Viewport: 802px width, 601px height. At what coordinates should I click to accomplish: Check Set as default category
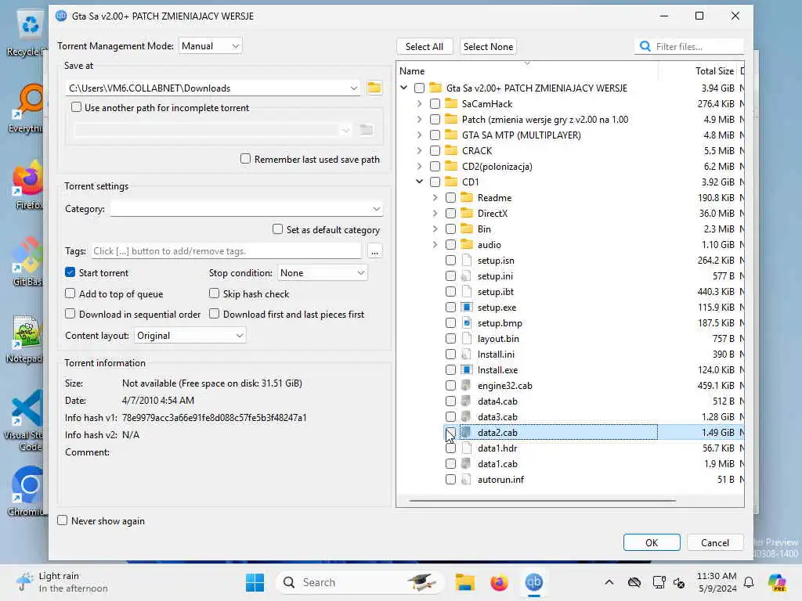(277, 229)
